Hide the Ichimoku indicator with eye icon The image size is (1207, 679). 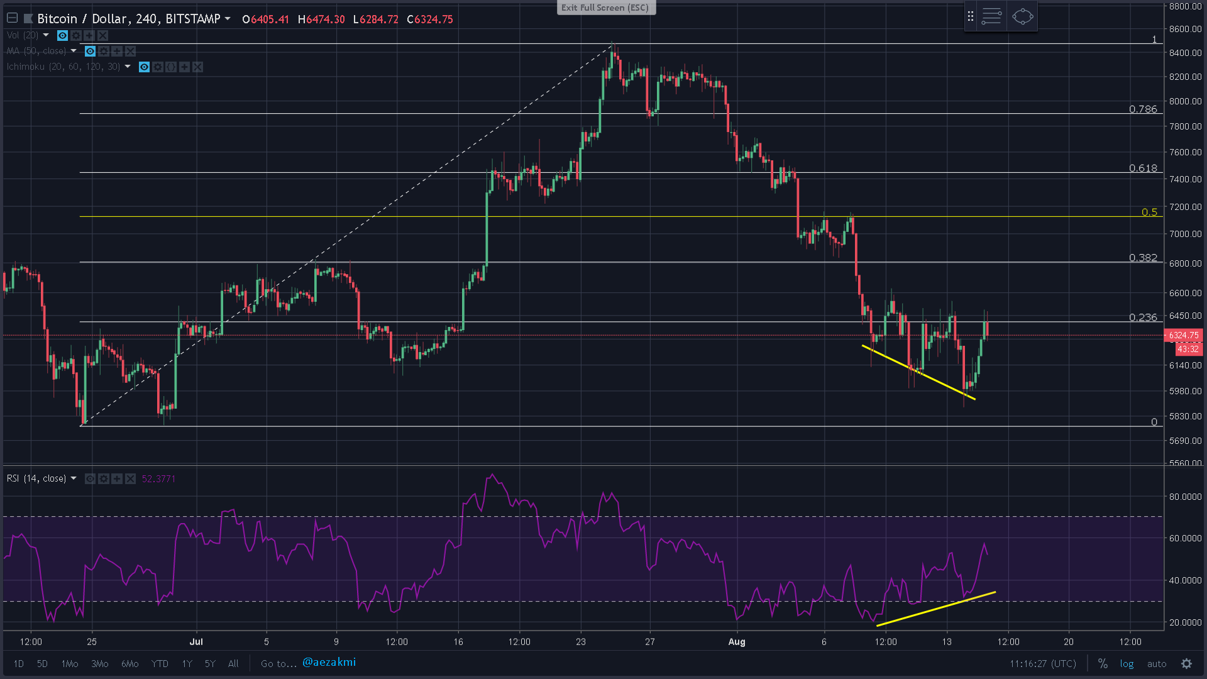tap(144, 67)
